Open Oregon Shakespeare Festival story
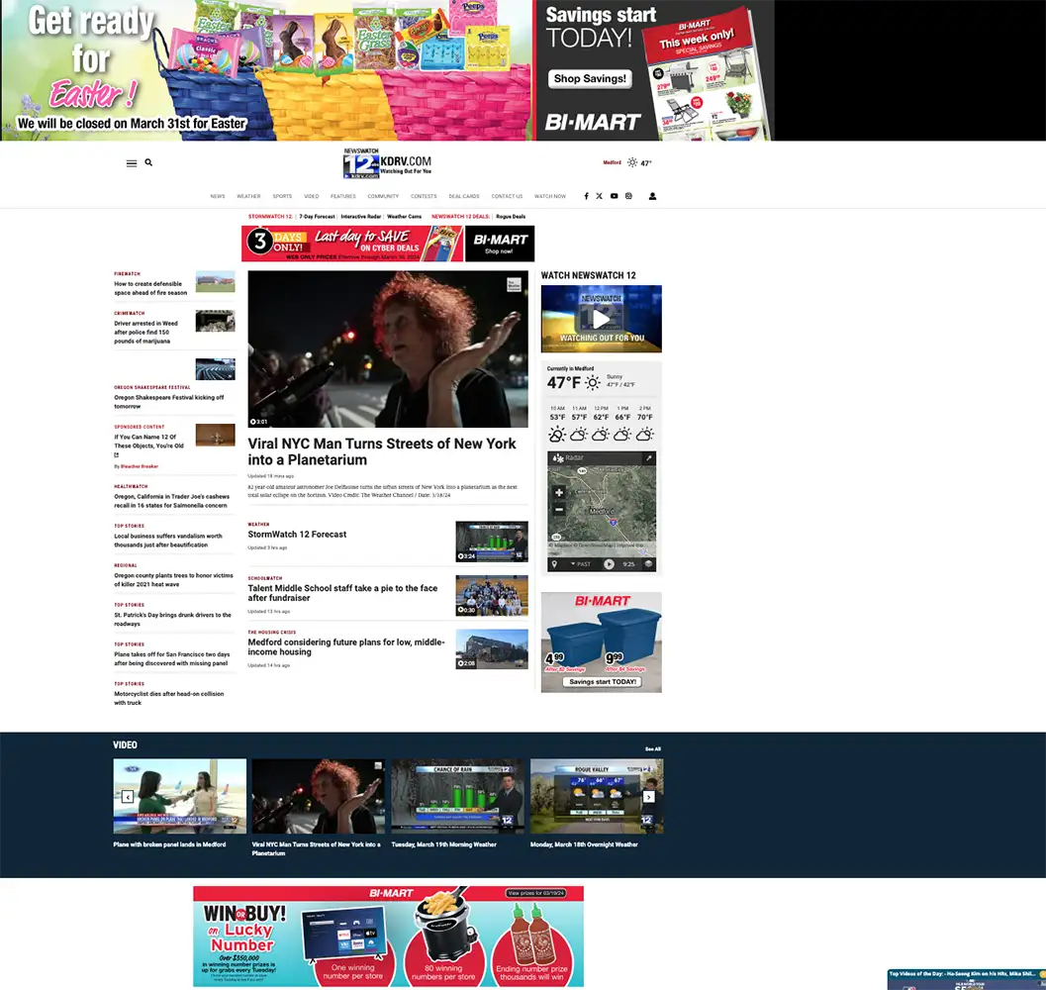1046x990 pixels. (x=169, y=401)
